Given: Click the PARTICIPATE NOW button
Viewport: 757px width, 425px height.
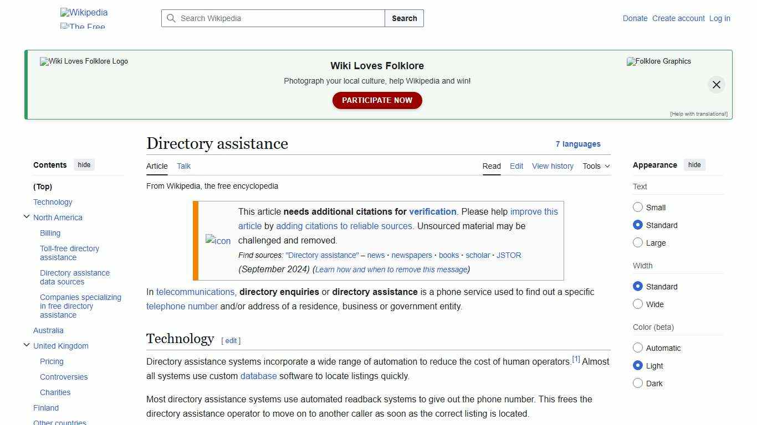Looking at the screenshot, I should (377, 100).
